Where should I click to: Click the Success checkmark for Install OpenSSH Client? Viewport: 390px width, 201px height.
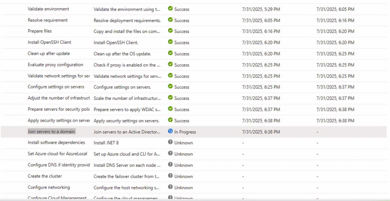pyautogui.click(x=171, y=42)
